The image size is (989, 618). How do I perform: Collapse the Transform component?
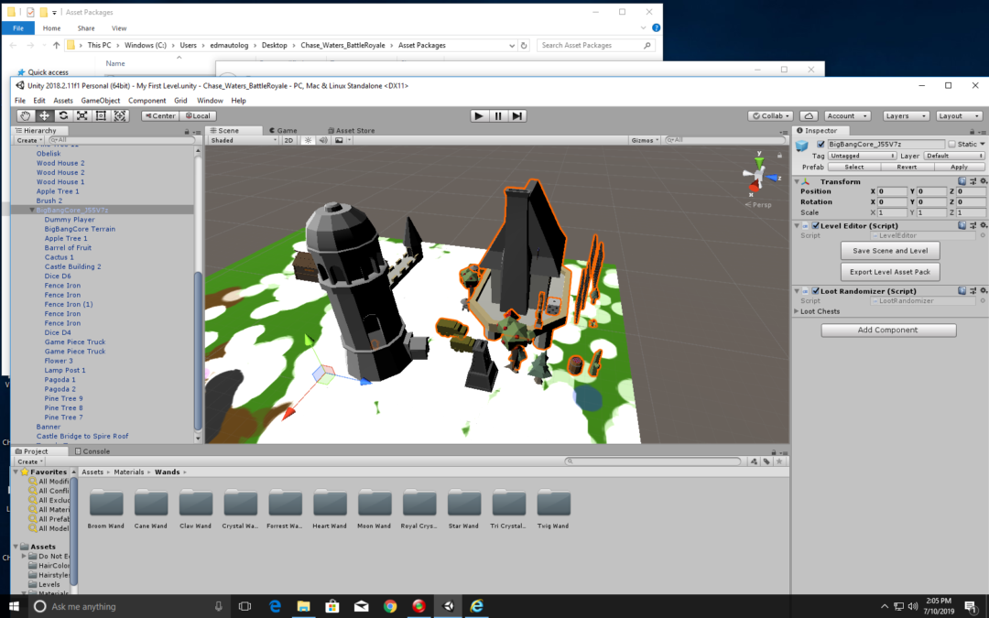coord(797,181)
